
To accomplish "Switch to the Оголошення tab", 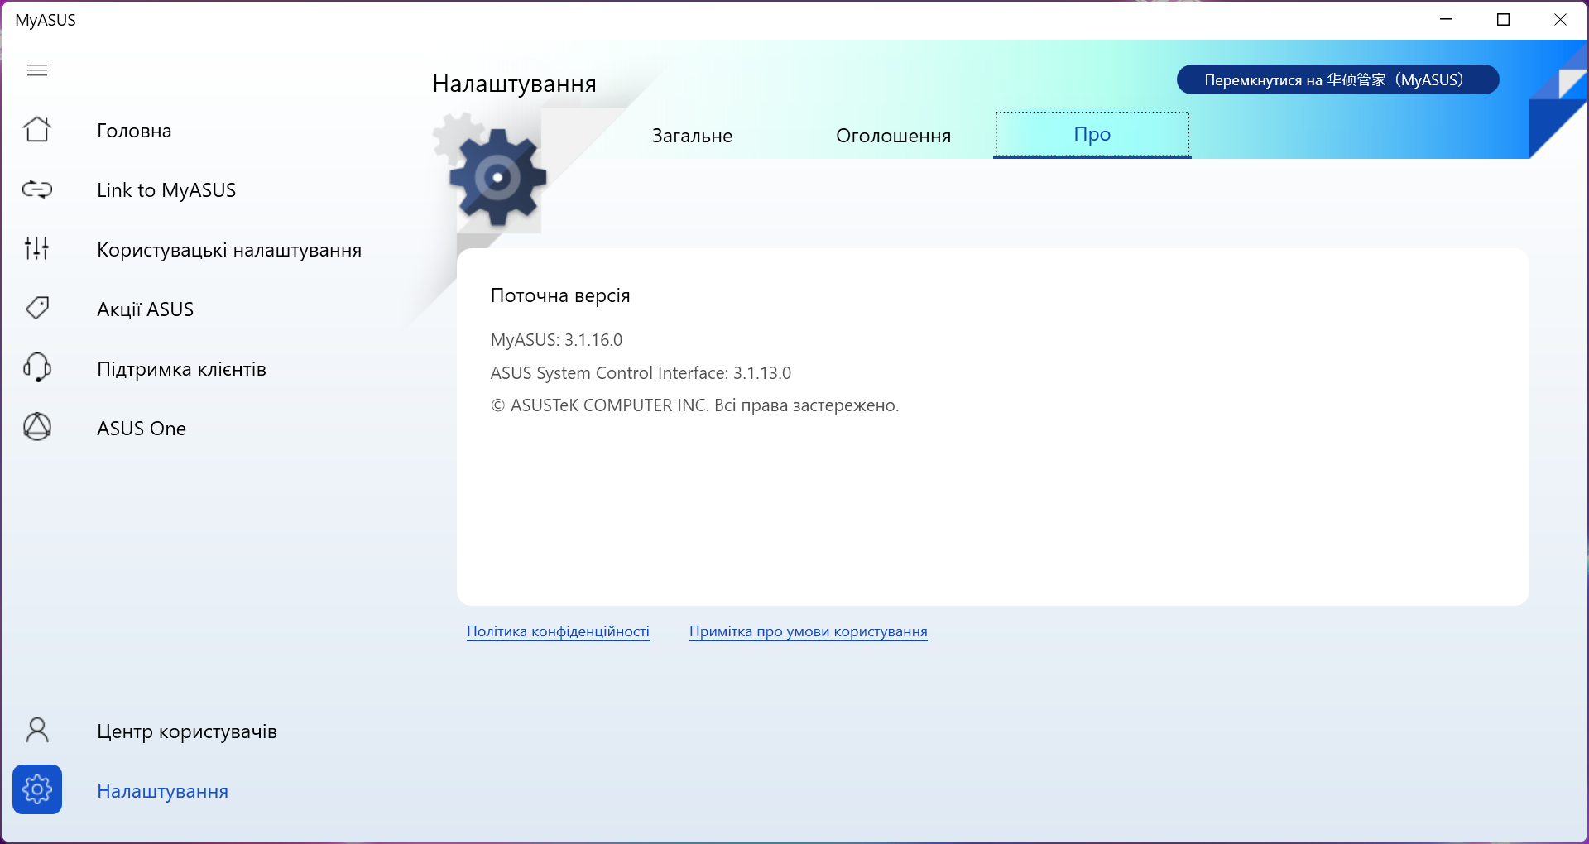I will pos(894,136).
